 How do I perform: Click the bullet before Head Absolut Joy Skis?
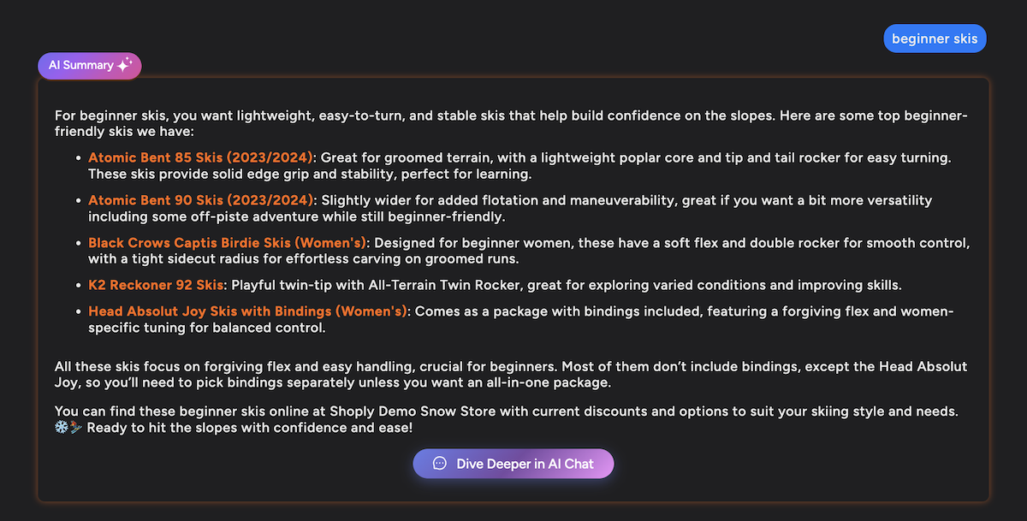79,311
